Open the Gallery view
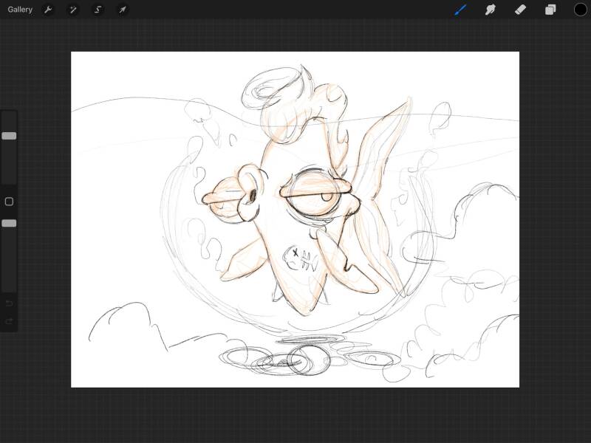The height and width of the screenshot is (443, 591). click(x=20, y=10)
